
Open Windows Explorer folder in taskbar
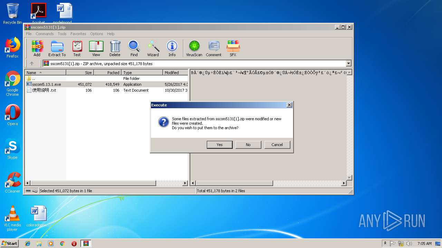[x=39, y=244]
